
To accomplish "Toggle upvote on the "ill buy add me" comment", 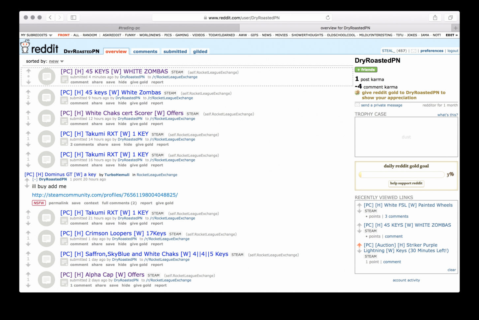I will (x=27, y=180).
